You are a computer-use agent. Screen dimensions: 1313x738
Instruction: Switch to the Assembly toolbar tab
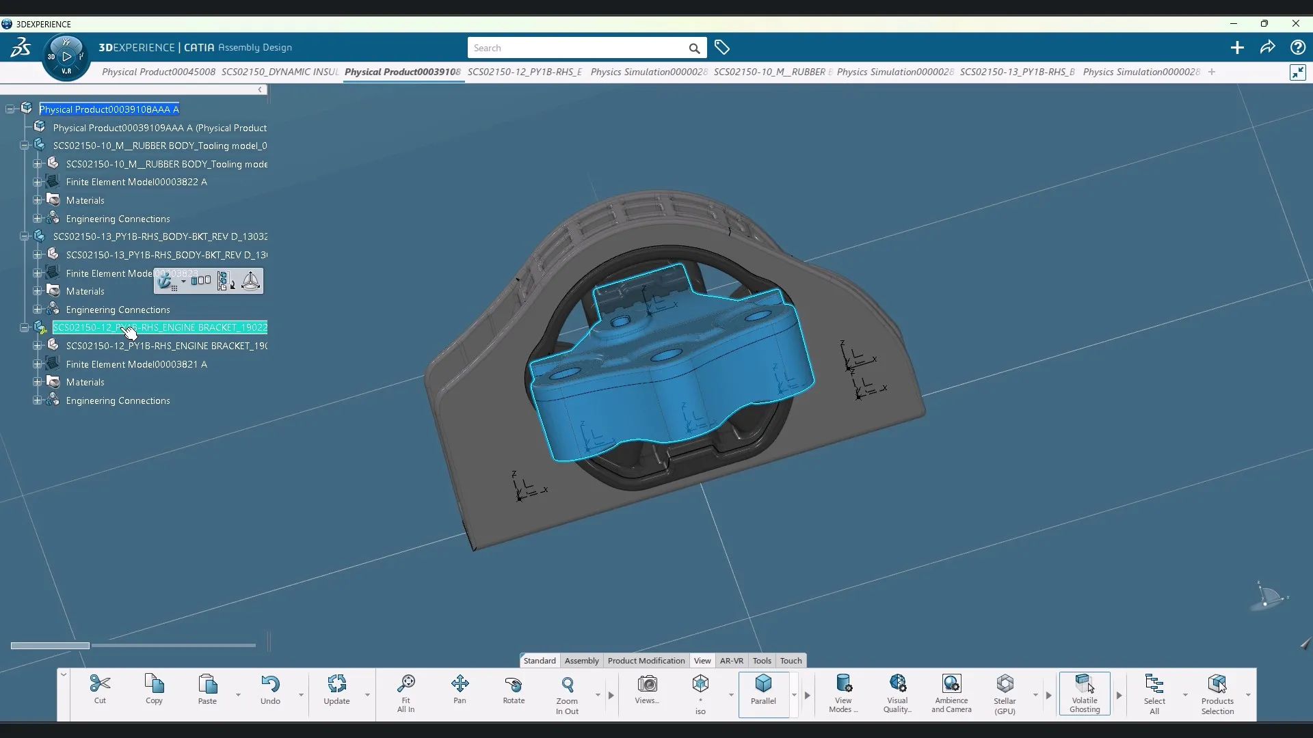coord(581,660)
